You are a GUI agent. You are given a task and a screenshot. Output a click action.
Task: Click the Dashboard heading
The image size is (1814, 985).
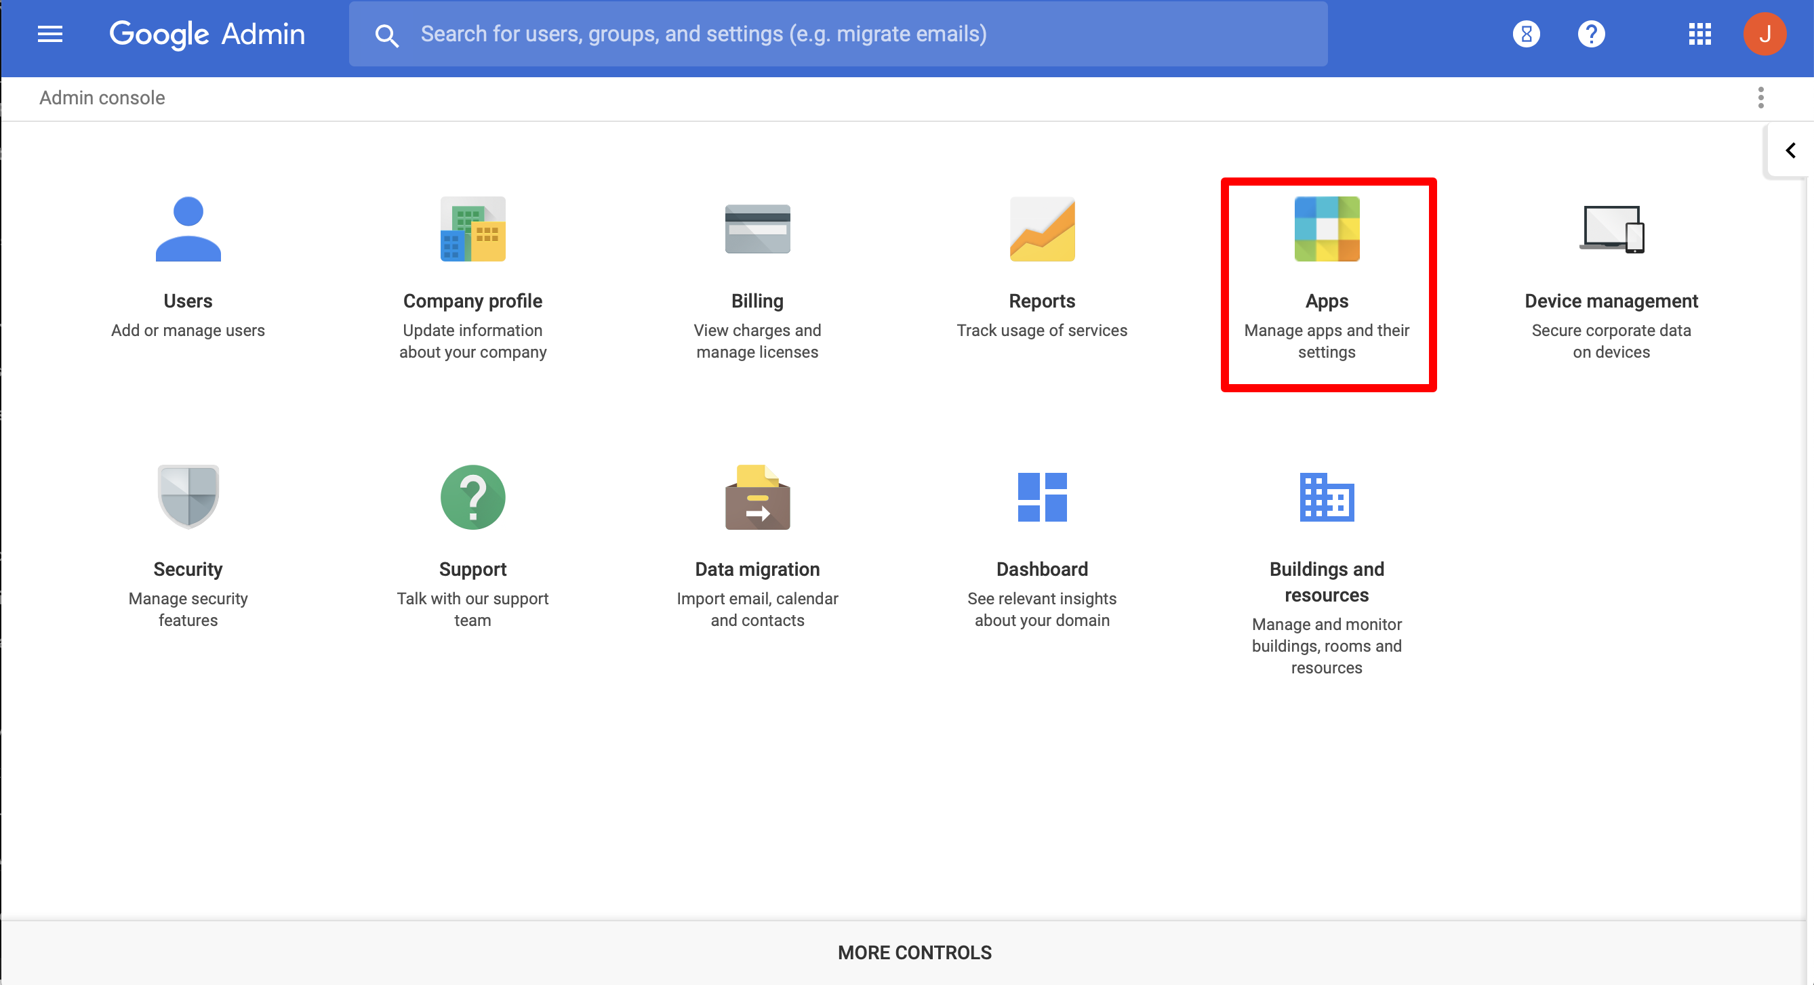click(x=1041, y=569)
